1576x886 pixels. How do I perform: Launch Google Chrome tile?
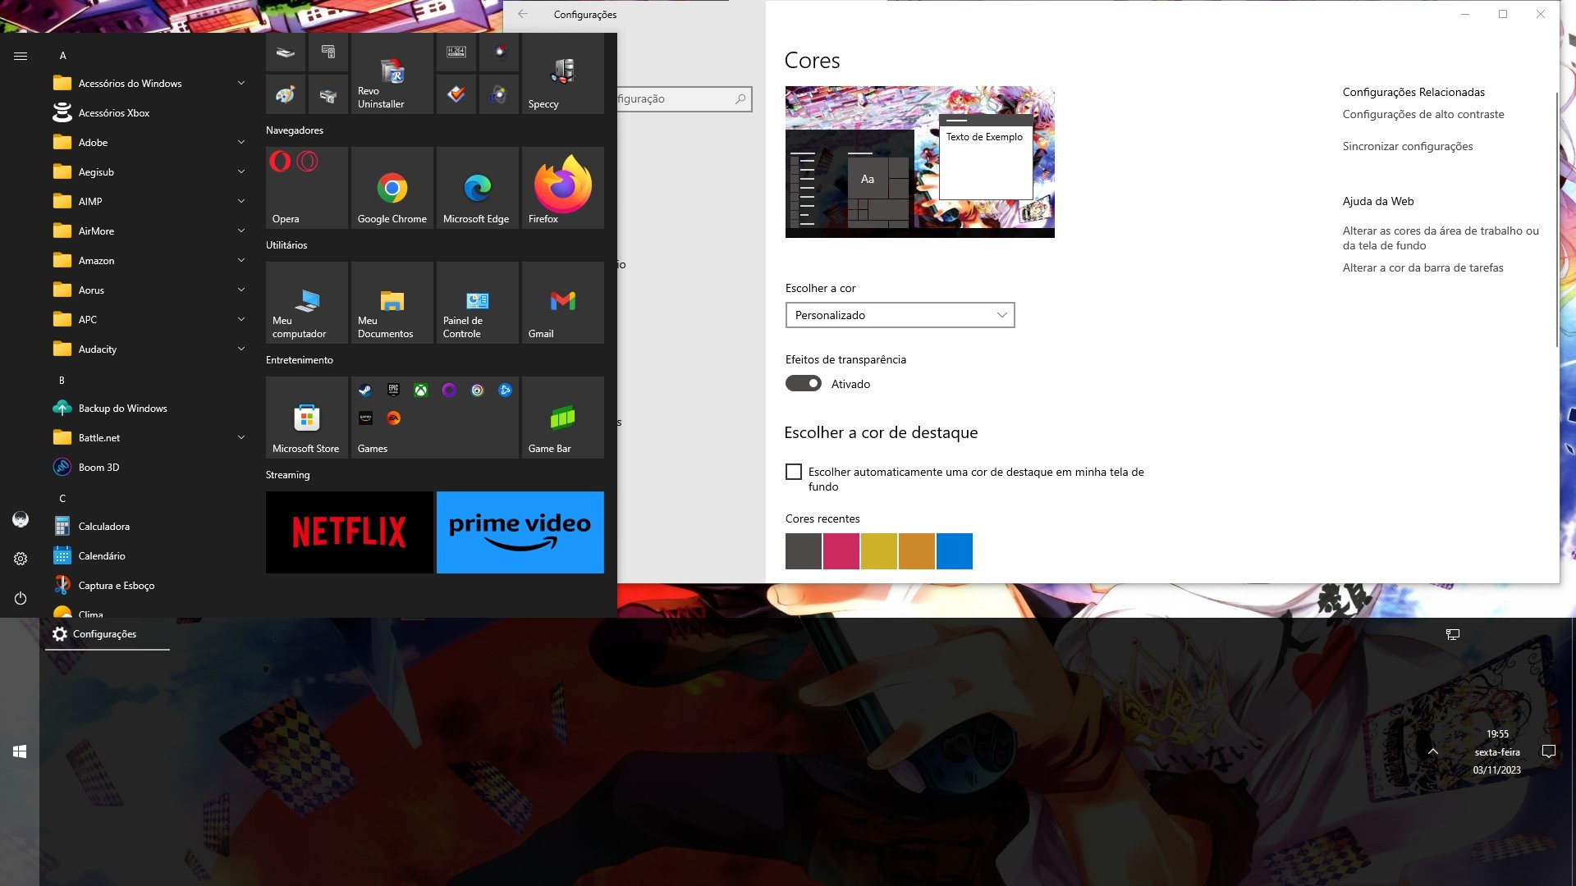click(392, 188)
